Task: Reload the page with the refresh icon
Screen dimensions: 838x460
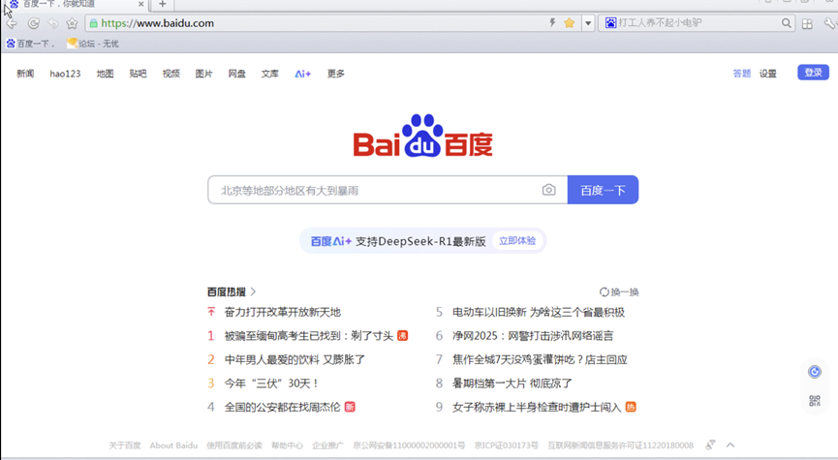Action: click(x=33, y=23)
